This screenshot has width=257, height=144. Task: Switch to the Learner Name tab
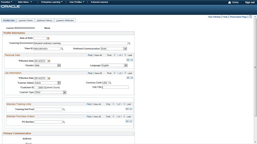[x=26, y=20]
